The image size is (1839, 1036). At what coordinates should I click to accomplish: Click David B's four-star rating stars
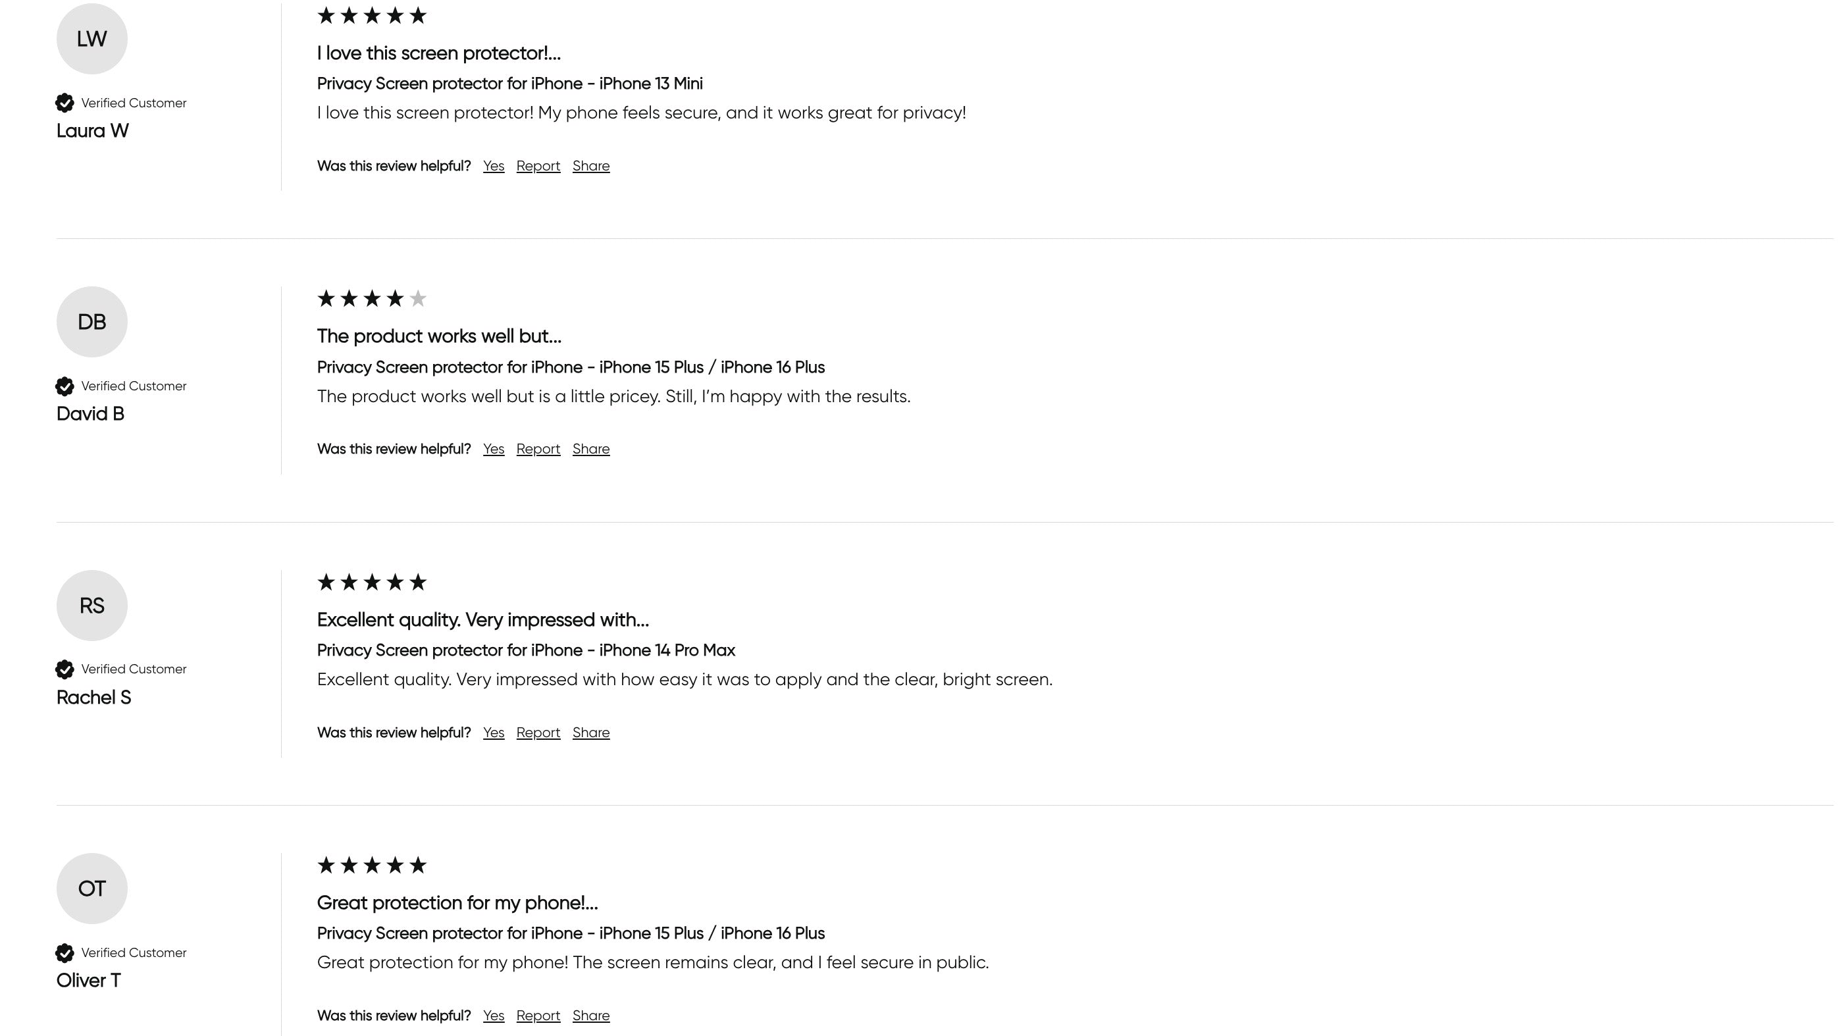coord(372,298)
